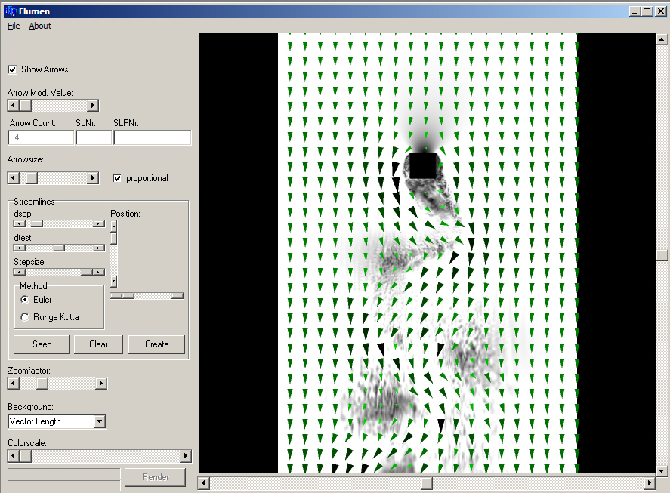Click up arrow of Position vertical slider

pyautogui.click(x=113, y=225)
